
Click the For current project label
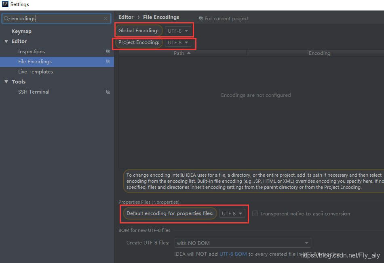click(226, 19)
